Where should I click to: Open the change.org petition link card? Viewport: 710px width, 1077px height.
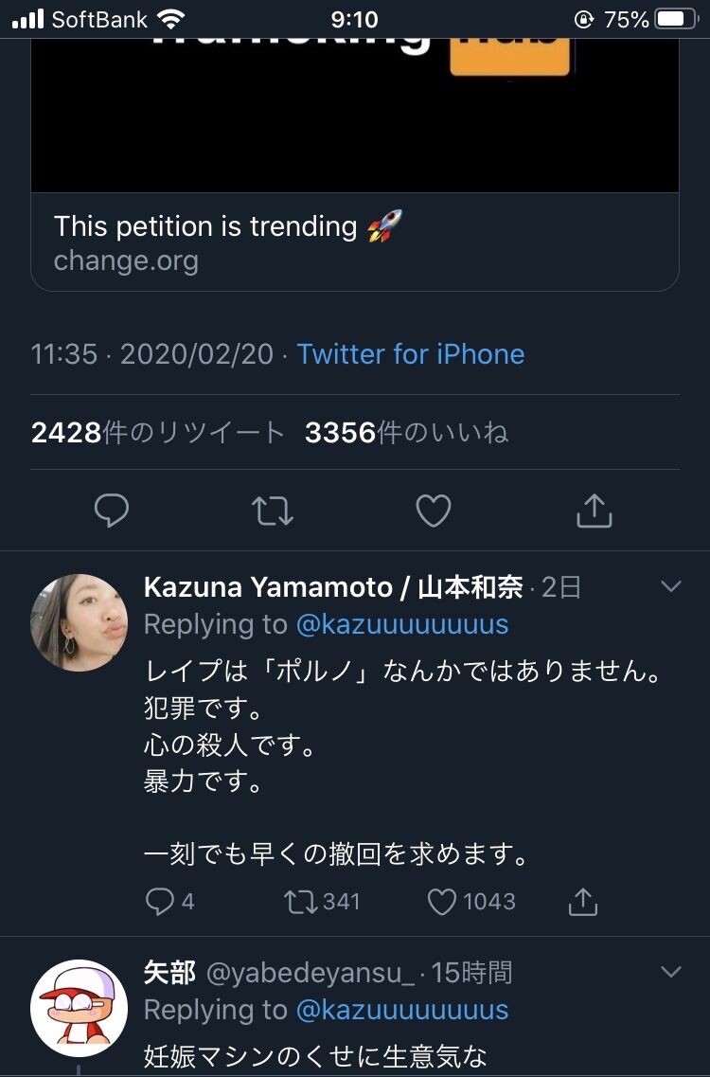[x=355, y=242]
